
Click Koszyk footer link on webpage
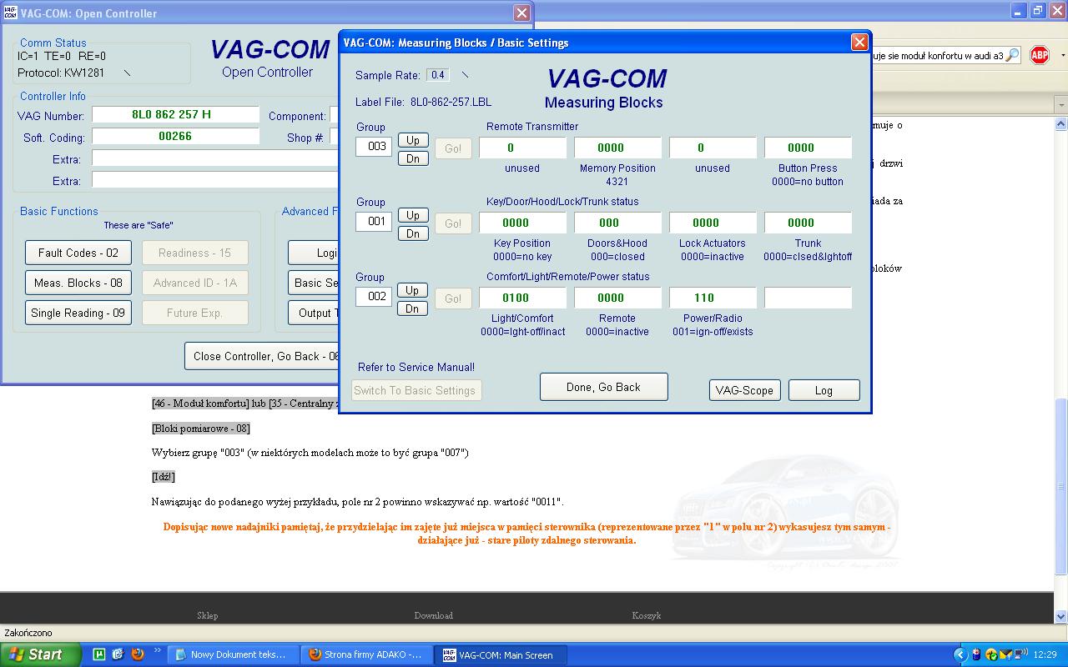(647, 615)
